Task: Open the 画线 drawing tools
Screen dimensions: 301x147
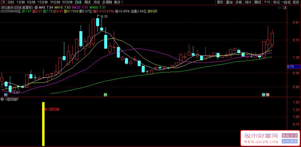Action: (x=258, y=2)
